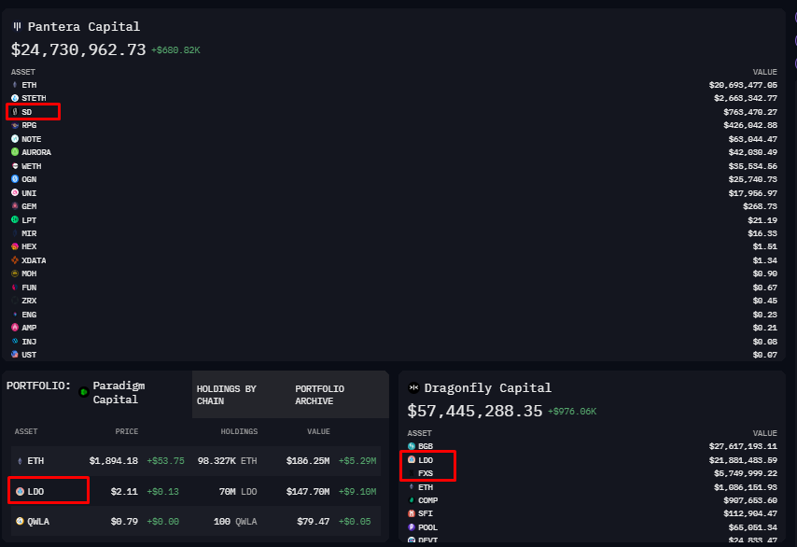
Task: Open Paradigm Capital entity name
Action: tap(119, 392)
